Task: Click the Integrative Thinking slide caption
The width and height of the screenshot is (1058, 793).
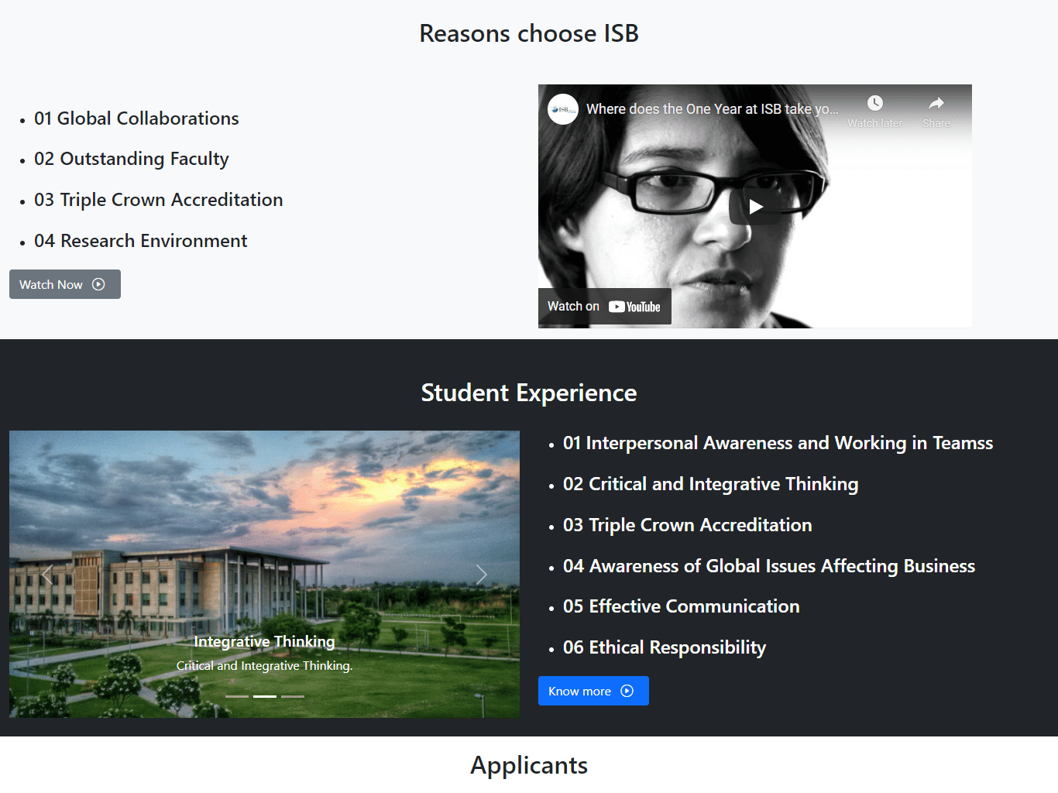Action: click(x=264, y=641)
